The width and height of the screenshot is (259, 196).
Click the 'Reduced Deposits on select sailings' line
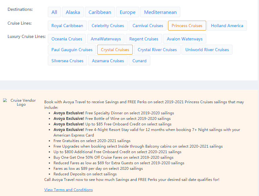[85, 174]
